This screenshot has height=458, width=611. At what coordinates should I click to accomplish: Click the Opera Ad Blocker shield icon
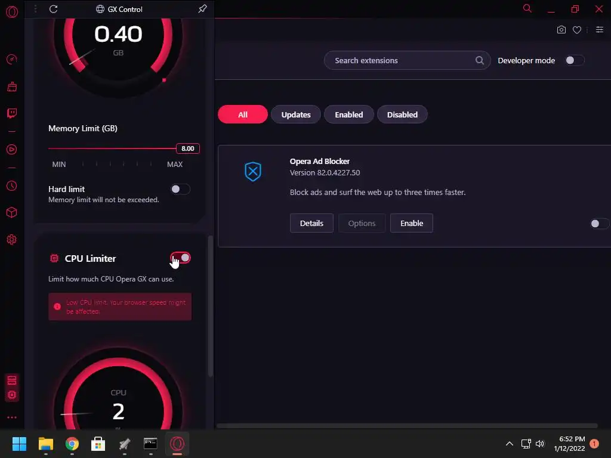[252, 171]
